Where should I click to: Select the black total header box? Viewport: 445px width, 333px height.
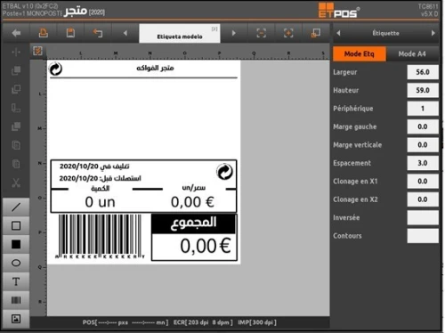pyautogui.click(x=194, y=223)
